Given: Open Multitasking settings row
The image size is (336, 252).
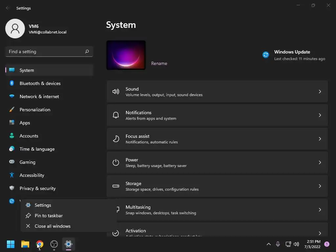Looking at the screenshot, I should point(217,210).
